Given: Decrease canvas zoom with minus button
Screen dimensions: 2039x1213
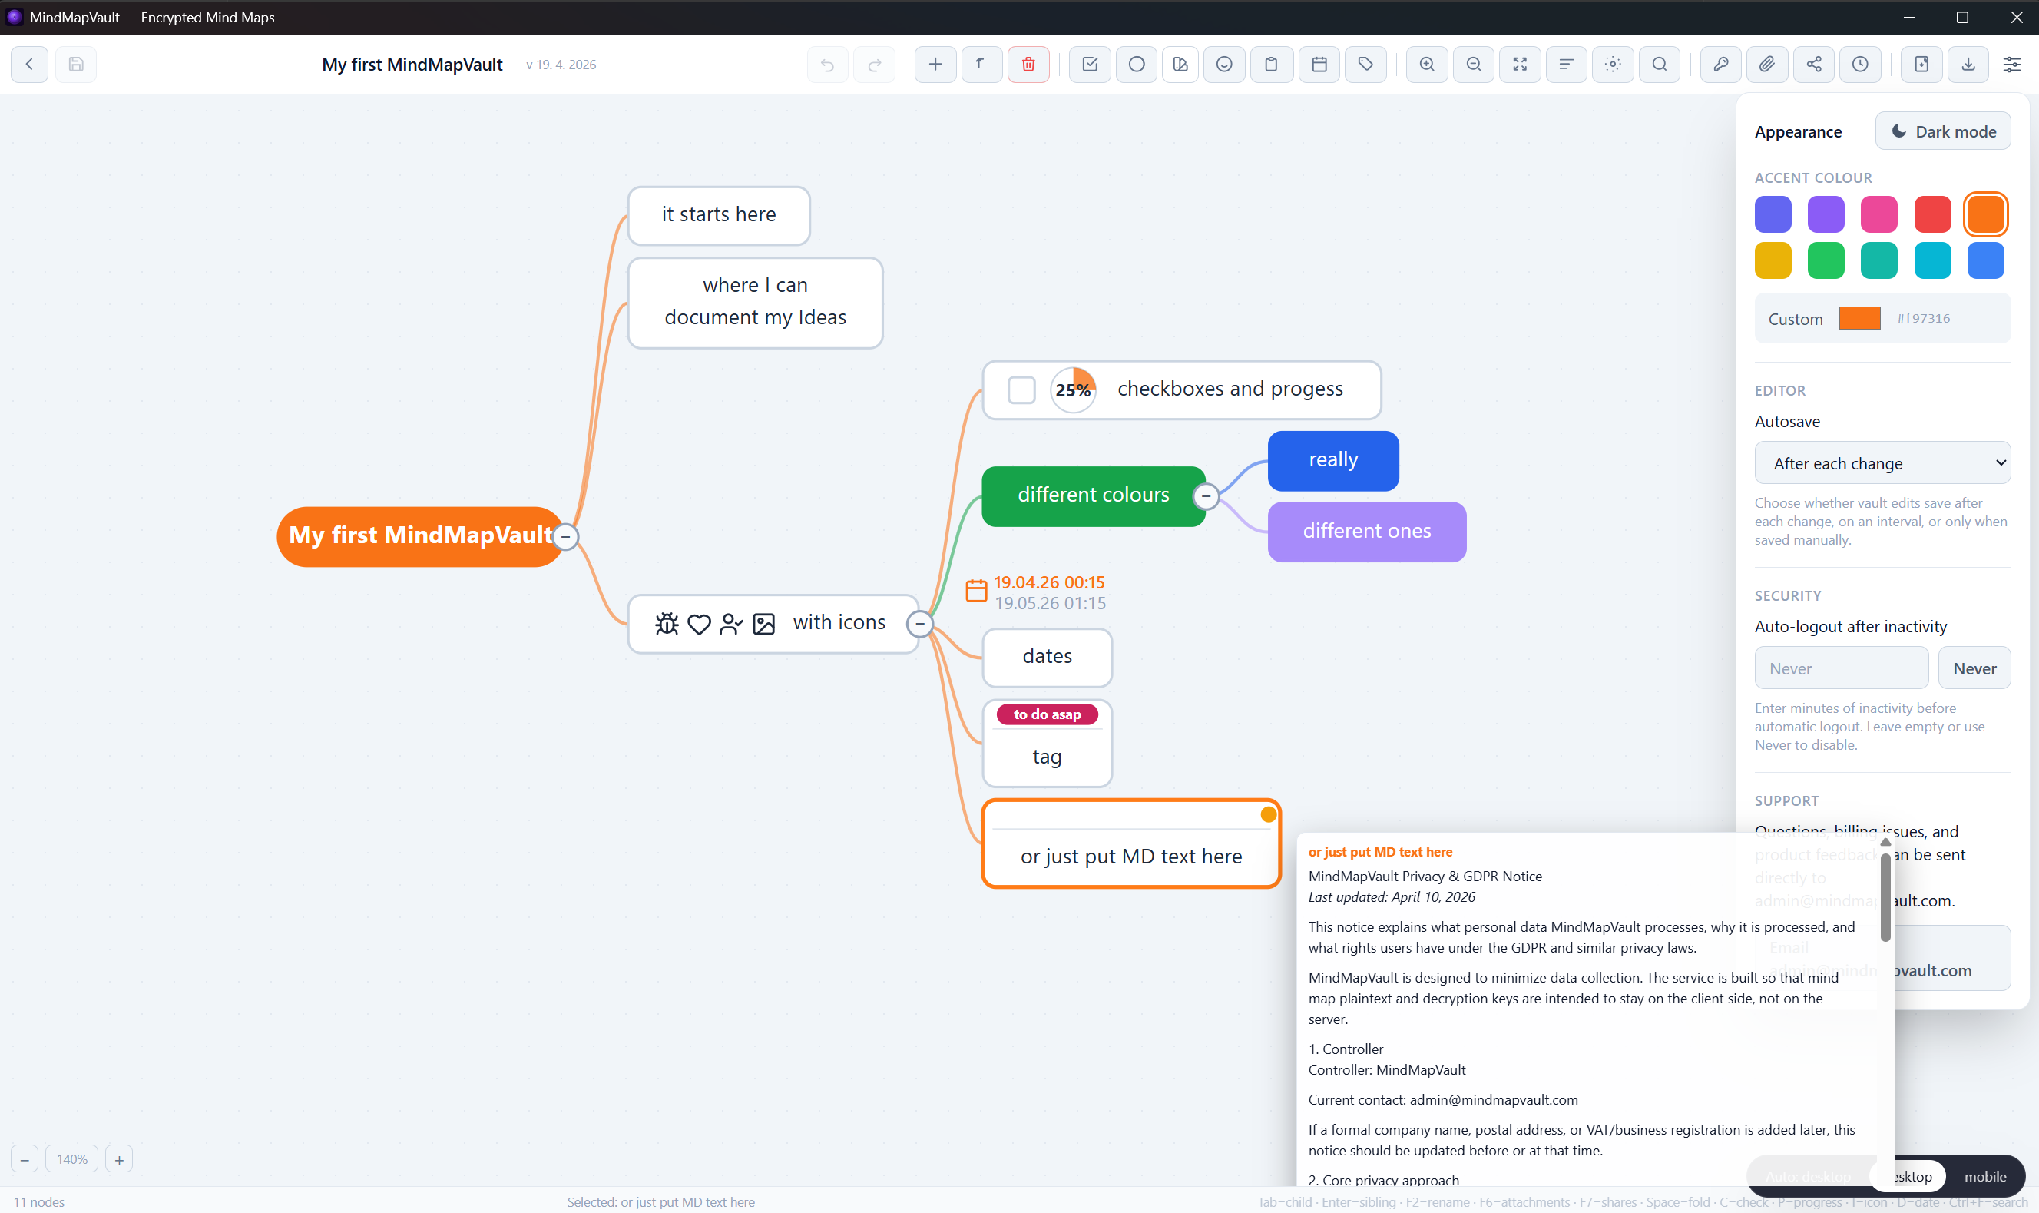Looking at the screenshot, I should click(x=25, y=1159).
